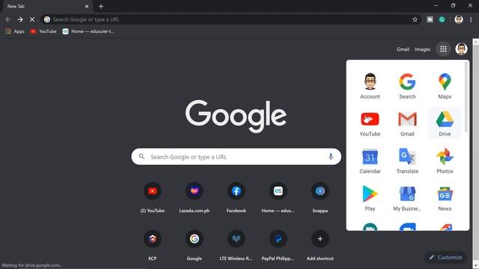Close the Google apps grid launcher
Screen dimensions: 479x269
(x=443, y=49)
